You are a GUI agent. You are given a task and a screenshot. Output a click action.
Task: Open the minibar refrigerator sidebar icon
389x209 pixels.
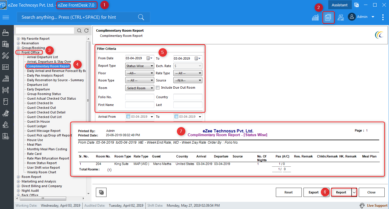(5, 102)
